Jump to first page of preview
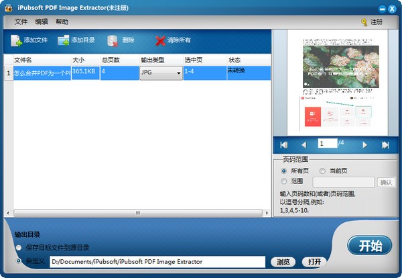The height and width of the screenshot is (278, 402). pos(284,145)
